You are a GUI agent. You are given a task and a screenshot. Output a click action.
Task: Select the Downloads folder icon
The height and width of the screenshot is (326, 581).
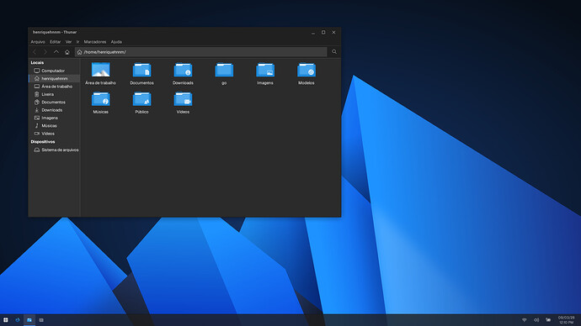click(x=183, y=70)
